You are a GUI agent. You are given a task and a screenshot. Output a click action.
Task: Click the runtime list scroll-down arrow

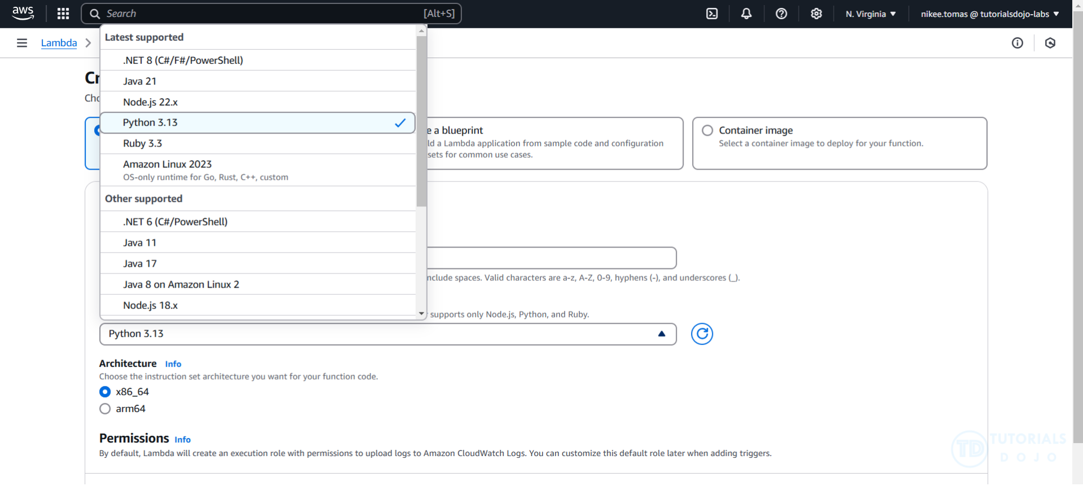(x=421, y=314)
